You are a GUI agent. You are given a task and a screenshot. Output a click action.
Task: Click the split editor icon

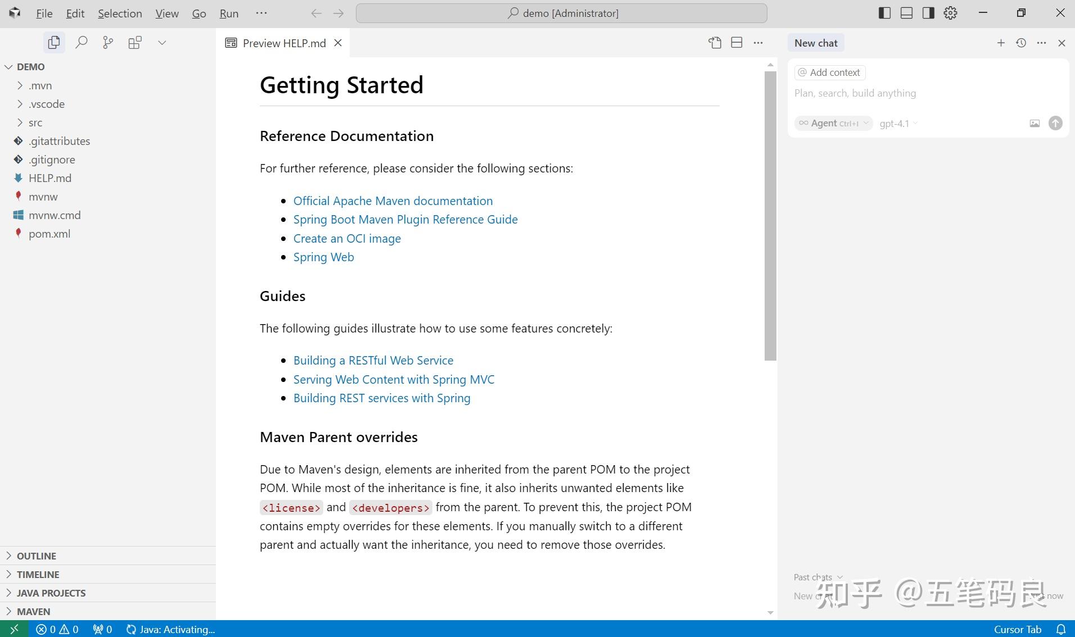[x=737, y=43]
